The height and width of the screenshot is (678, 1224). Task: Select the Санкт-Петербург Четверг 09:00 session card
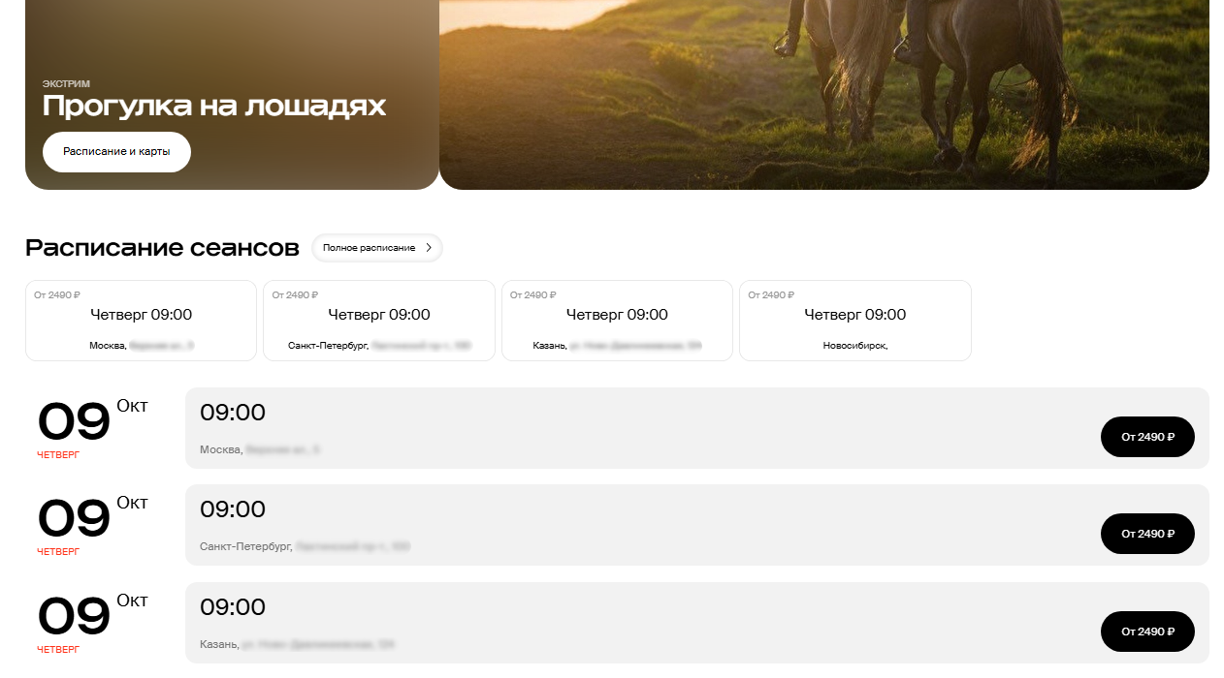tap(378, 320)
